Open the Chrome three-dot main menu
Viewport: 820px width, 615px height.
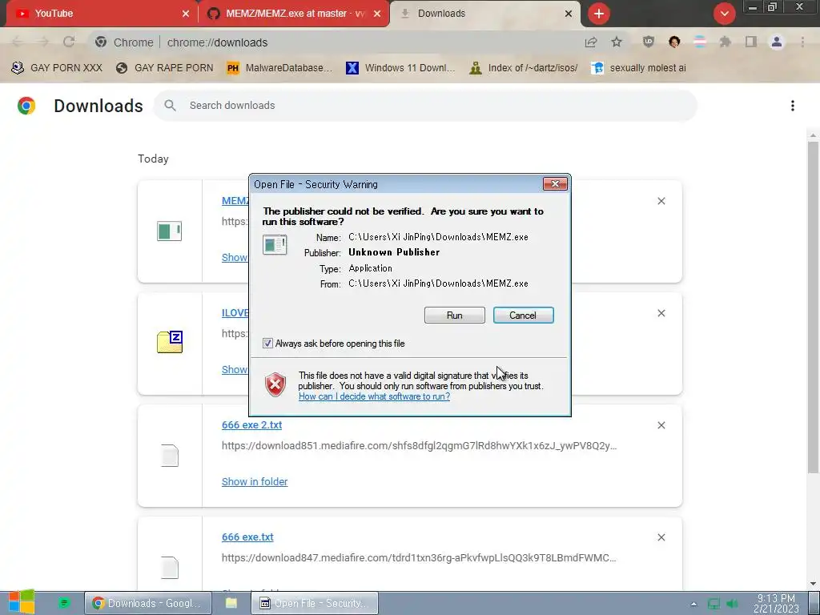pyautogui.click(x=802, y=42)
